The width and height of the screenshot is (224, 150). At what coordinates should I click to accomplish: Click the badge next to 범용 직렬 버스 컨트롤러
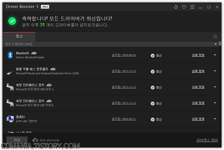click(53, 69)
